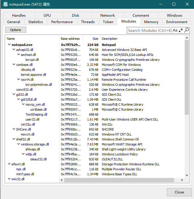194x199 pixels.
Task: Toggle regex search (.*) icon
Action: coord(181,30)
